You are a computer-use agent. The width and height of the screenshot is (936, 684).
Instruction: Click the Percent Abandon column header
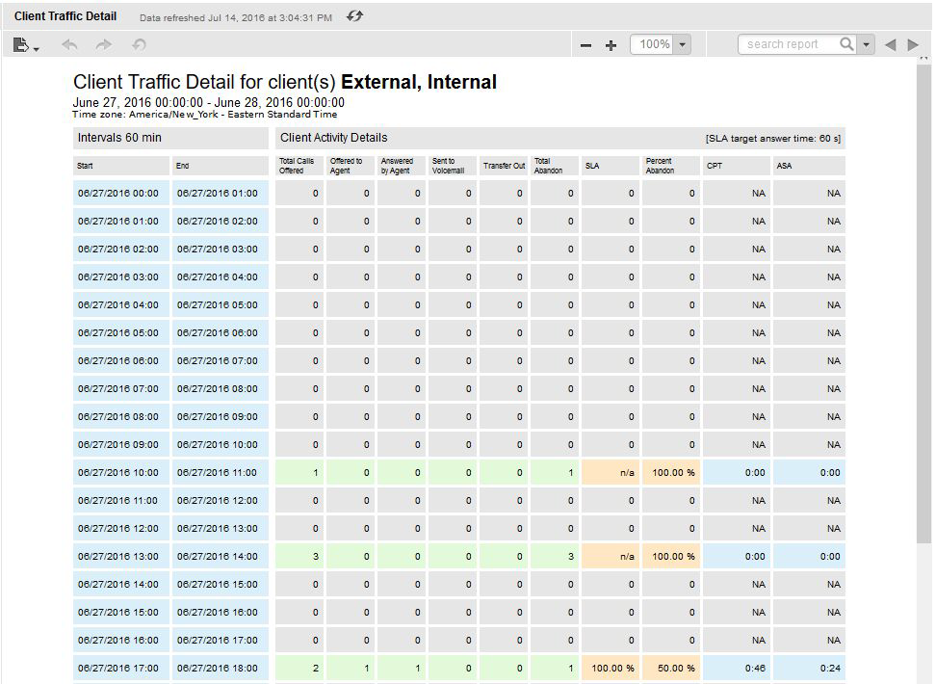tap(670, 166)
